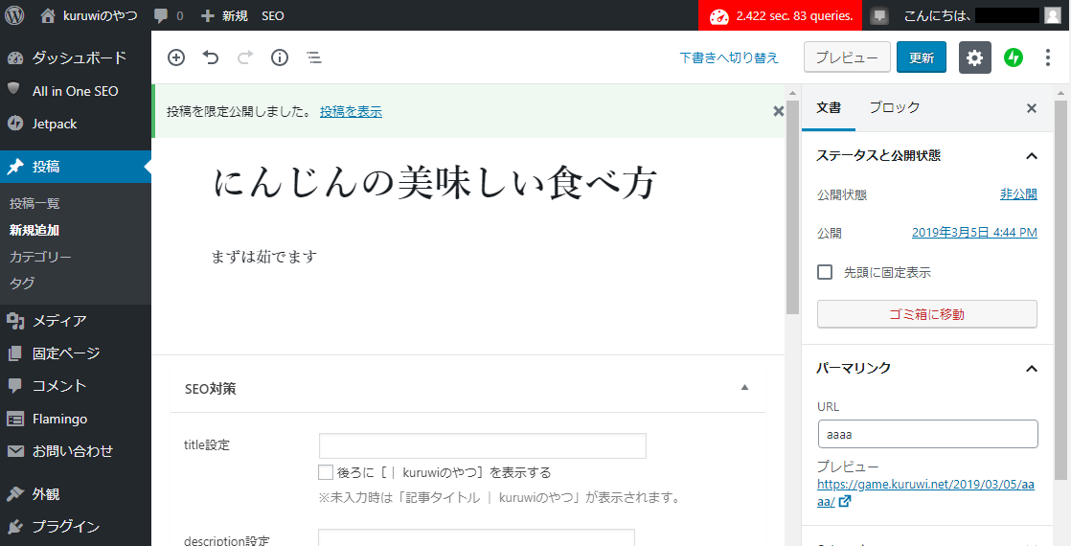Open the block navigation list icon
The image size is (1071, 546).
(x=314, y=57)
